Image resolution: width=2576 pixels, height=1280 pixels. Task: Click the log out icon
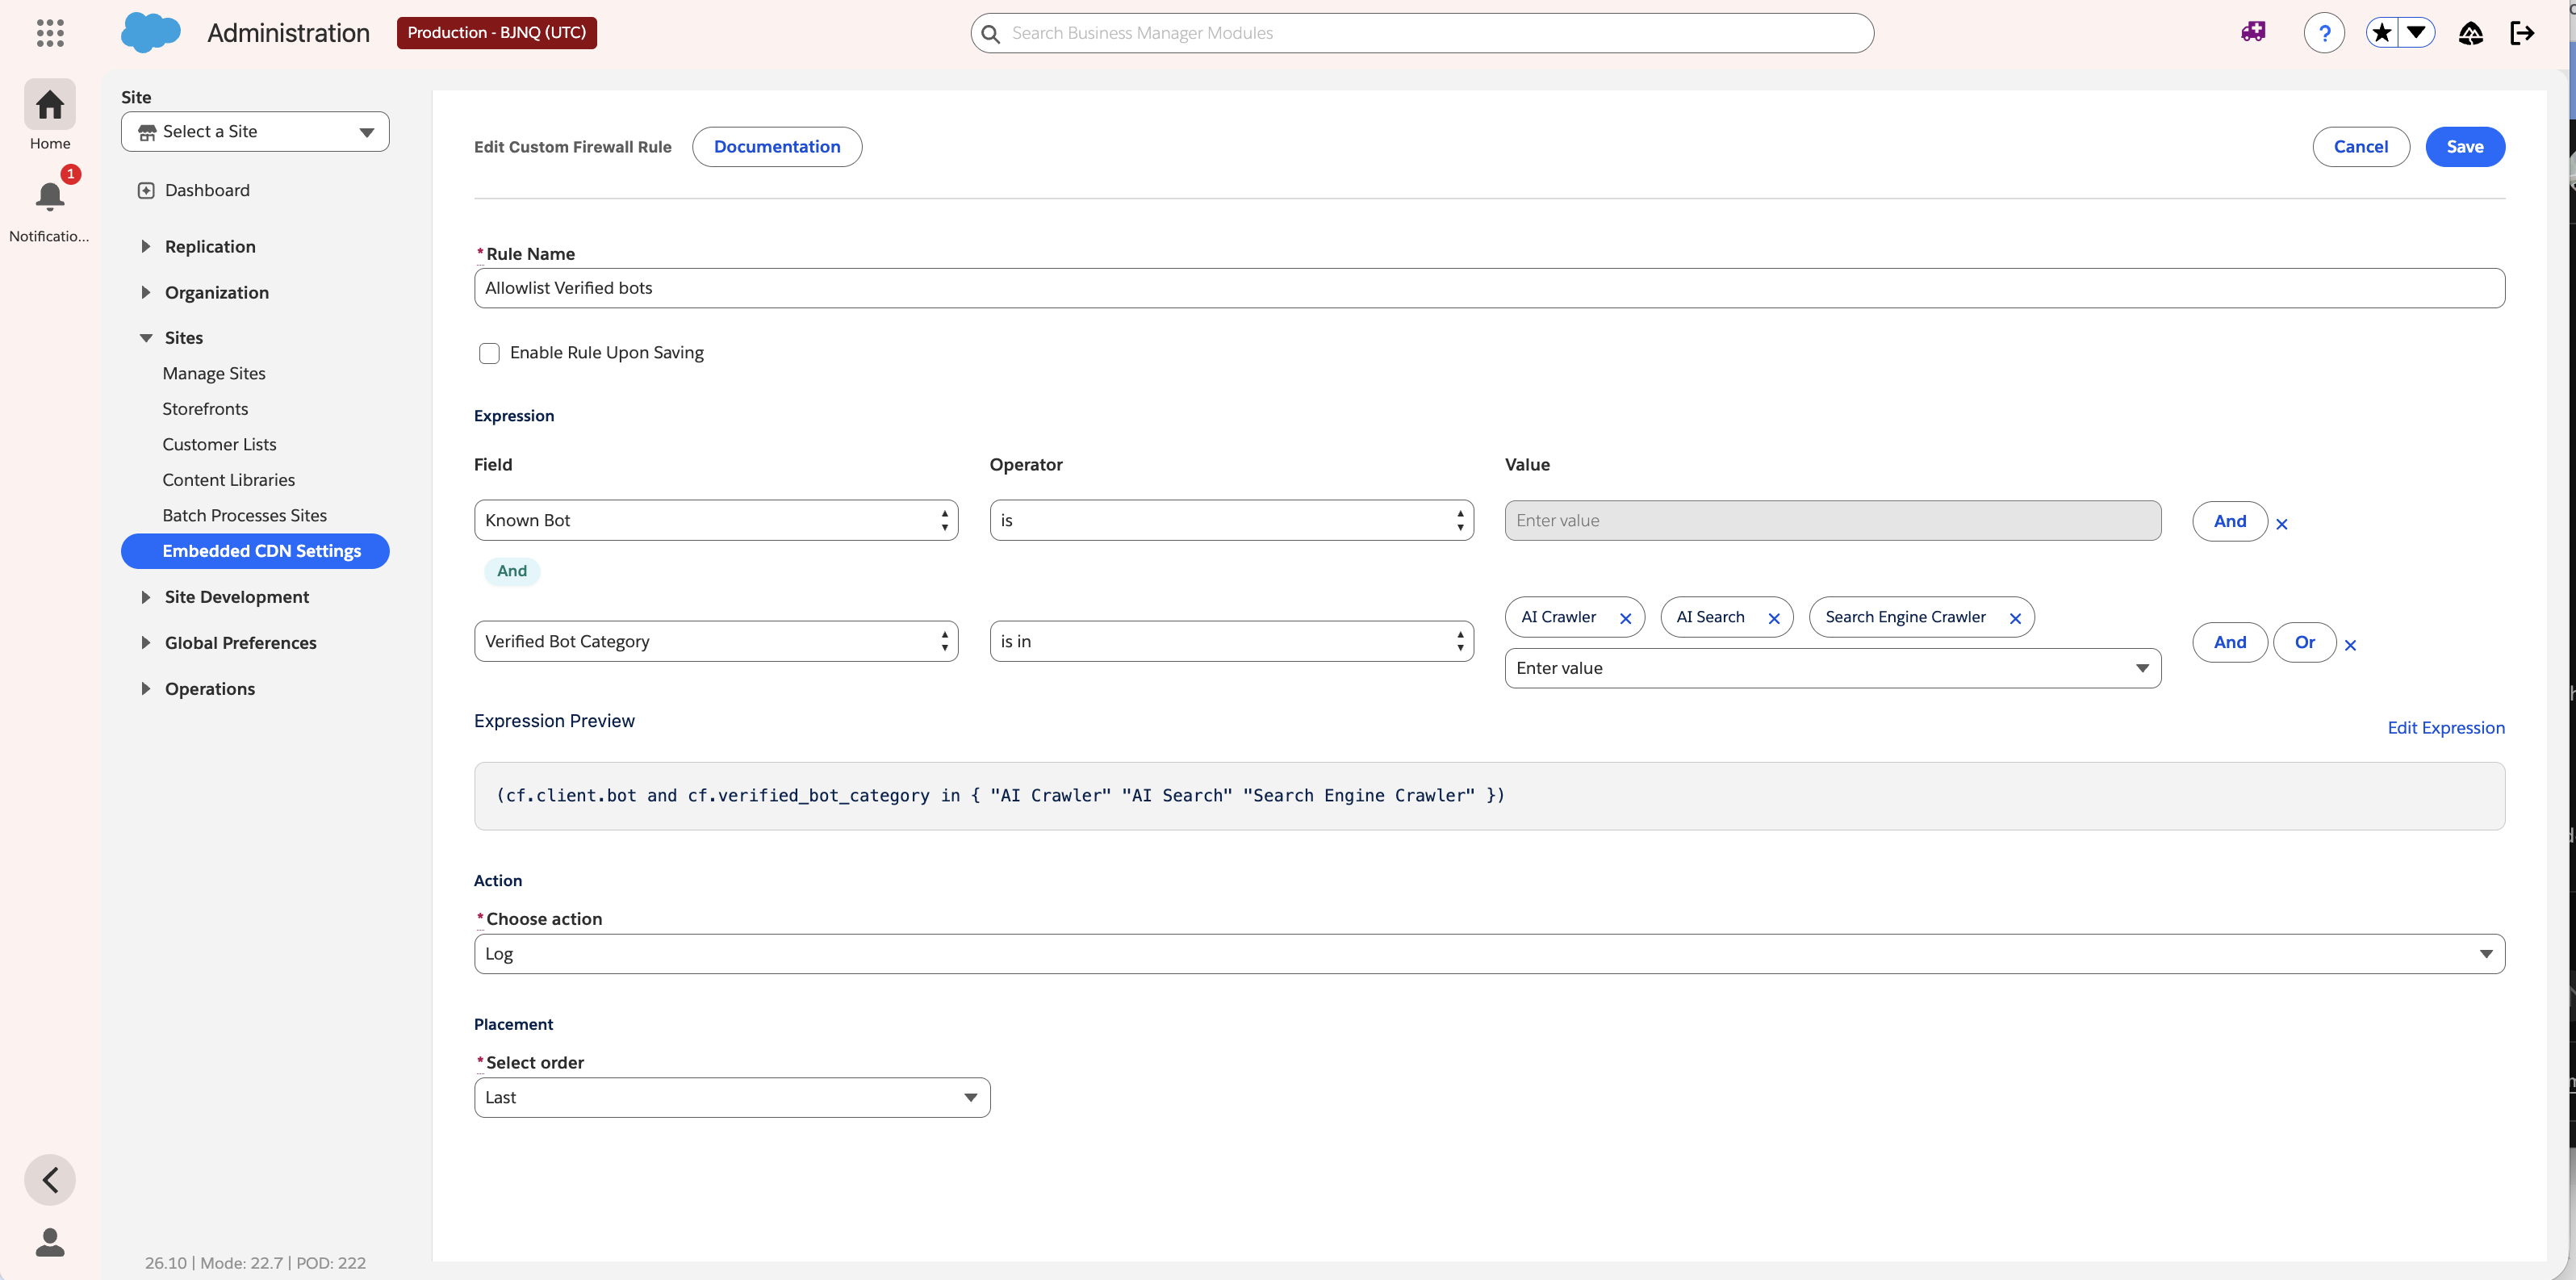[2522, 33]
